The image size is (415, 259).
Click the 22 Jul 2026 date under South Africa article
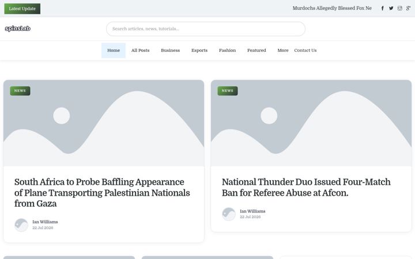click(43, 227)
